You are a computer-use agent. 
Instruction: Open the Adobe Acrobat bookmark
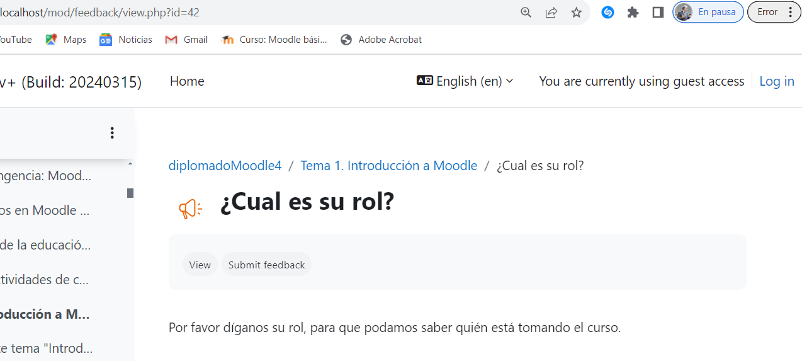pyautogui.click(x=381, y=40)
